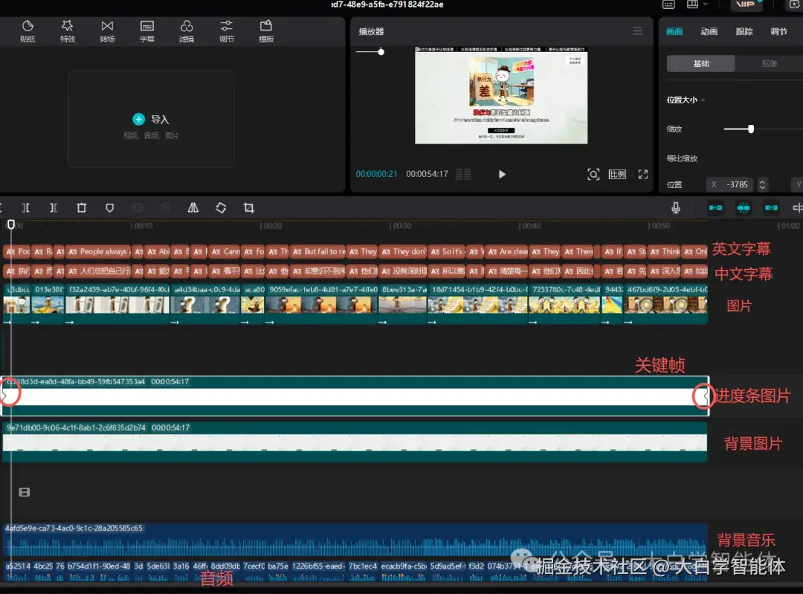Click the mirror flip icon in timeline toolbar
Screen dimensions: 803x594
(193, 208)
